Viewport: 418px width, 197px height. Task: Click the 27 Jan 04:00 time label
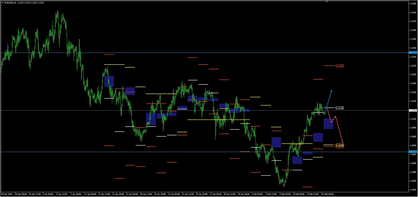click(x=215, y=194)
